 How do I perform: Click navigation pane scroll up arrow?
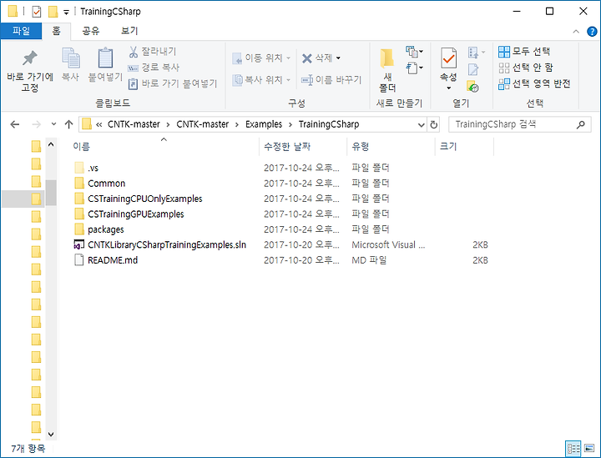coord(51,144)
